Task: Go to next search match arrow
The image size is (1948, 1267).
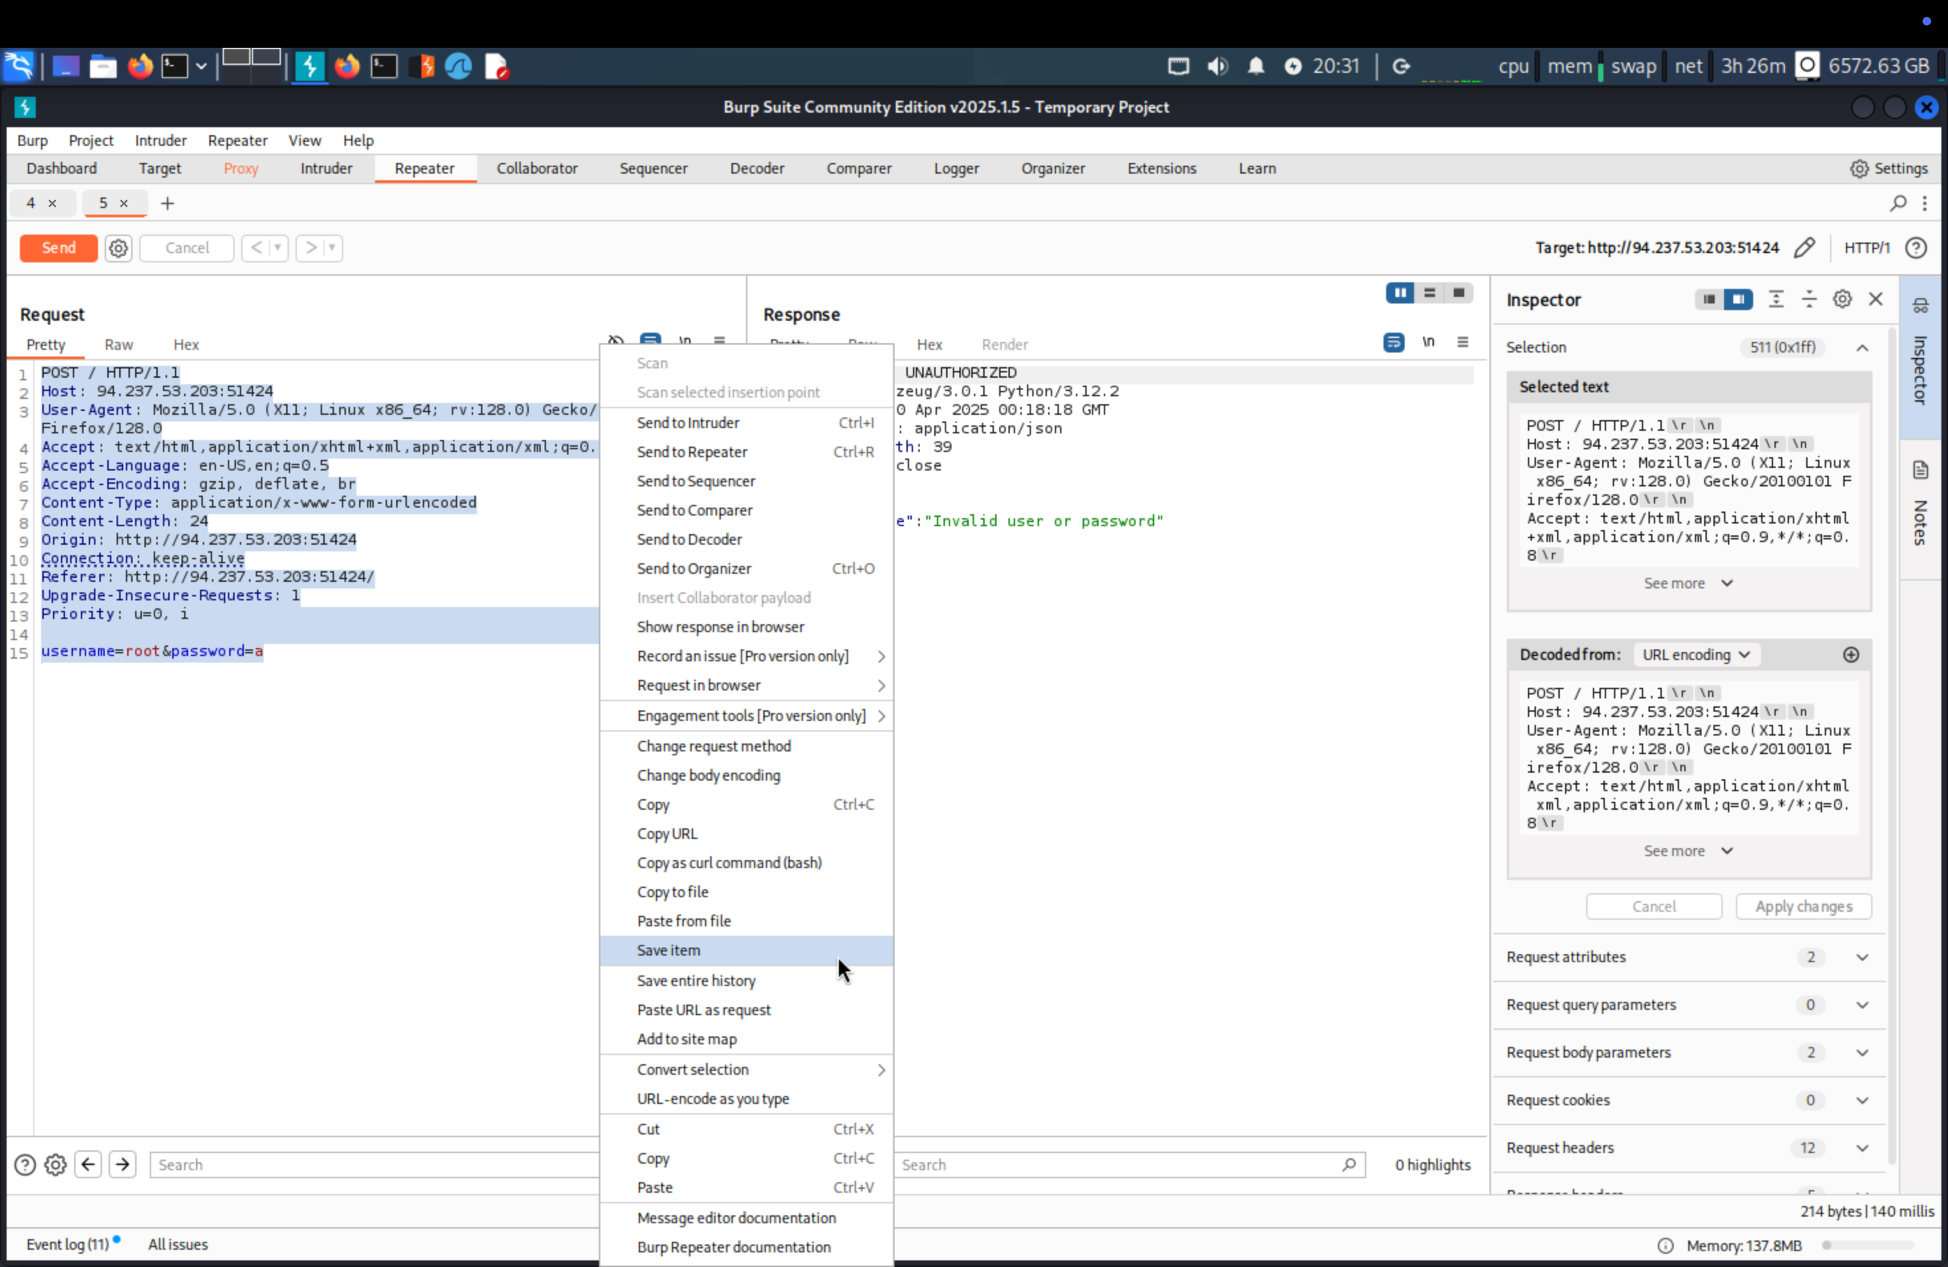Action: click(x=123, y=1165)
